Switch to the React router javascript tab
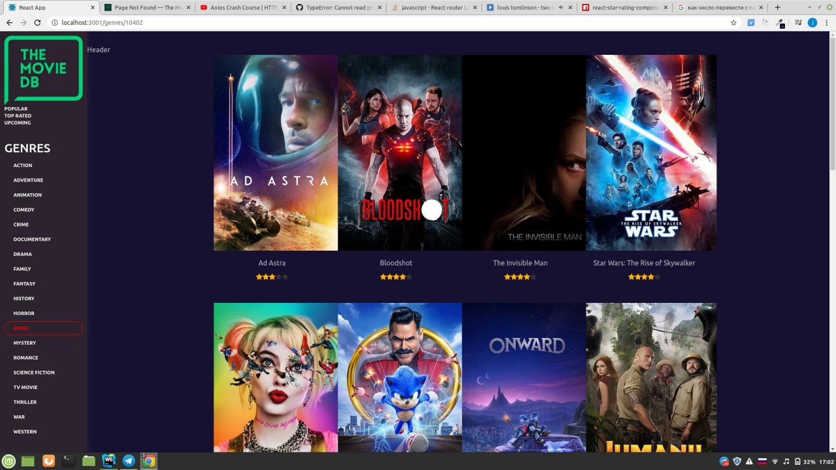The height and width of the screenshot is (470, 836). pos(432,8)
